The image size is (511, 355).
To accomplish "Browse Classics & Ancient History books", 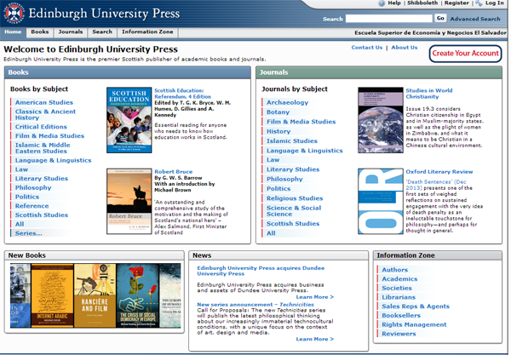I will point(45,115).
